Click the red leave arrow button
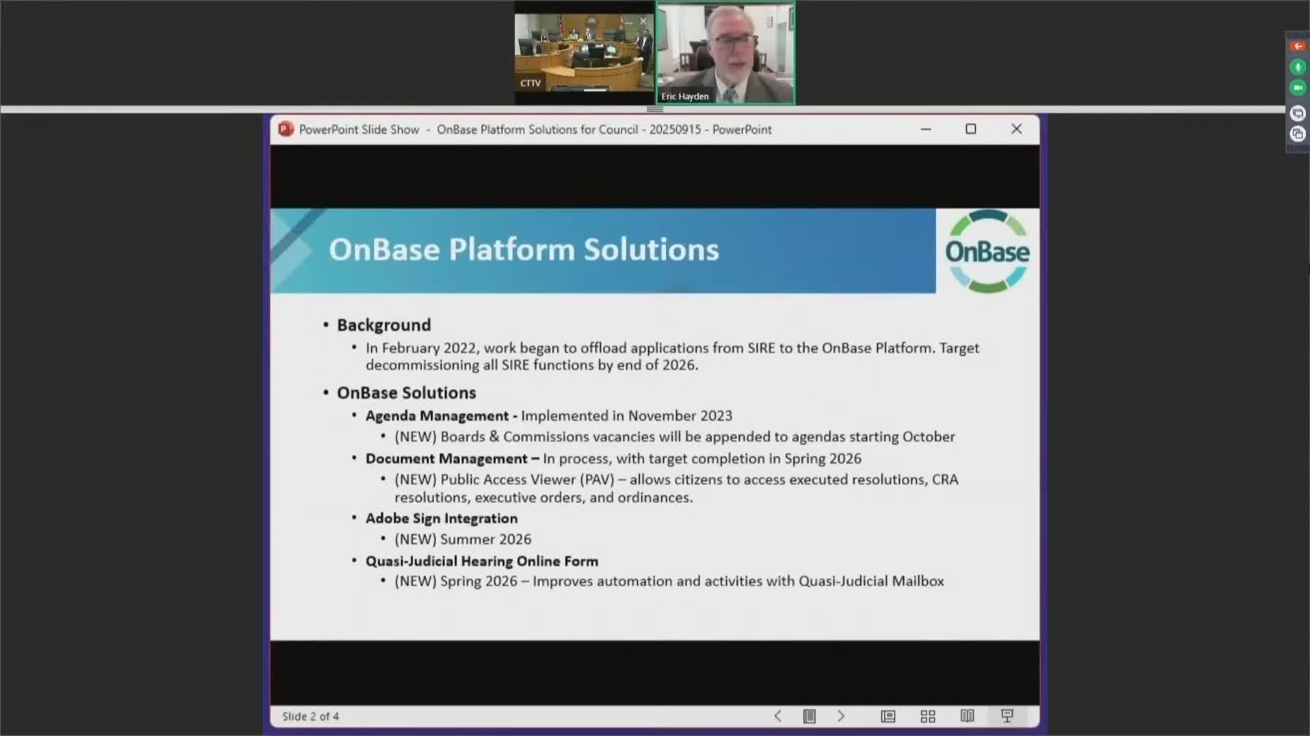1310x736 pixels. click(1298, 46)
